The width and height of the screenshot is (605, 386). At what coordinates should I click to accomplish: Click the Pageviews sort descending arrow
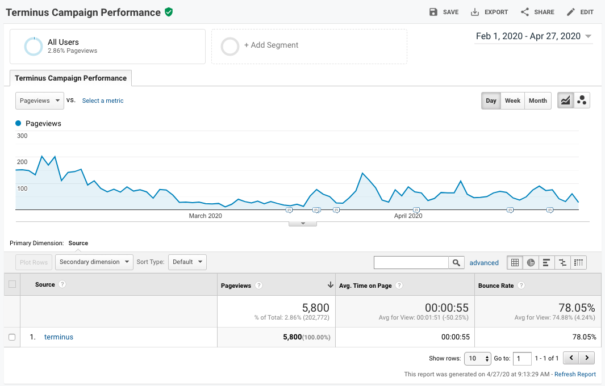330,285
